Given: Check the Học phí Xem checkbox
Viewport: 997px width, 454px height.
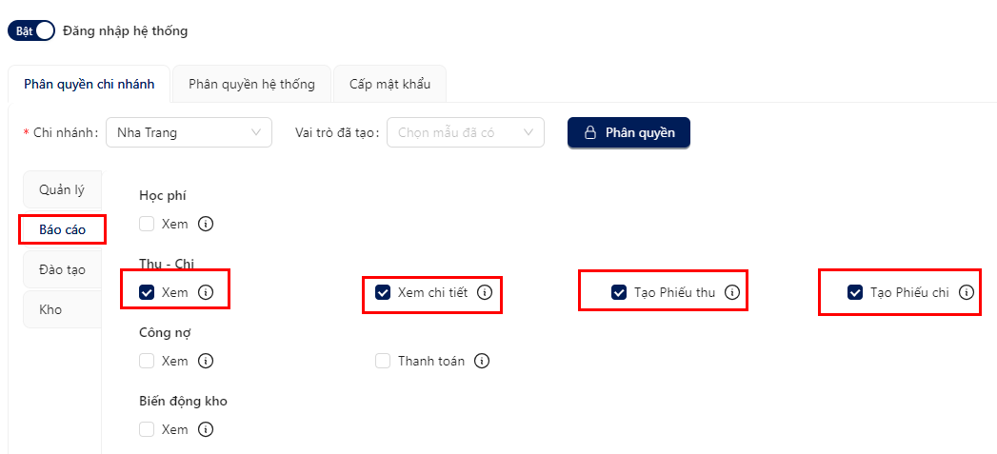Looking at the screenshot, I should coord(147,224).
